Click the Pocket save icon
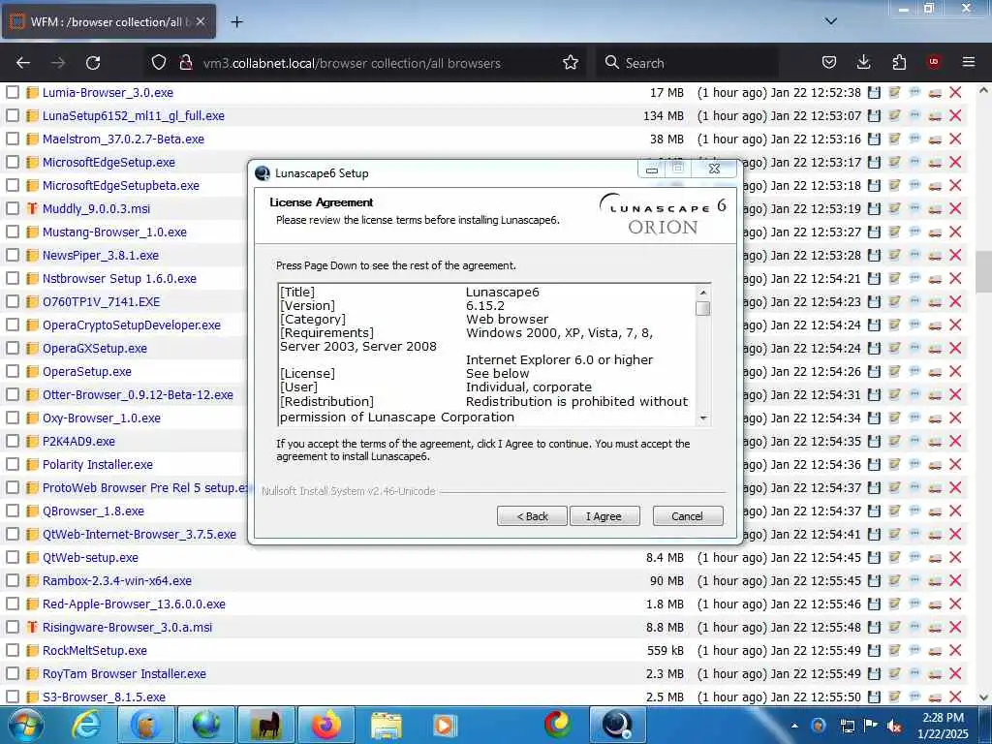 click(x=829, y=63)
